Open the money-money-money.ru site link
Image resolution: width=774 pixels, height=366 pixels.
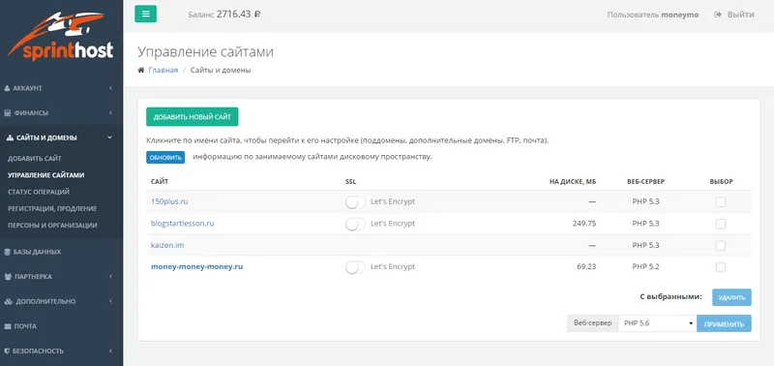[x=197, y=267]
